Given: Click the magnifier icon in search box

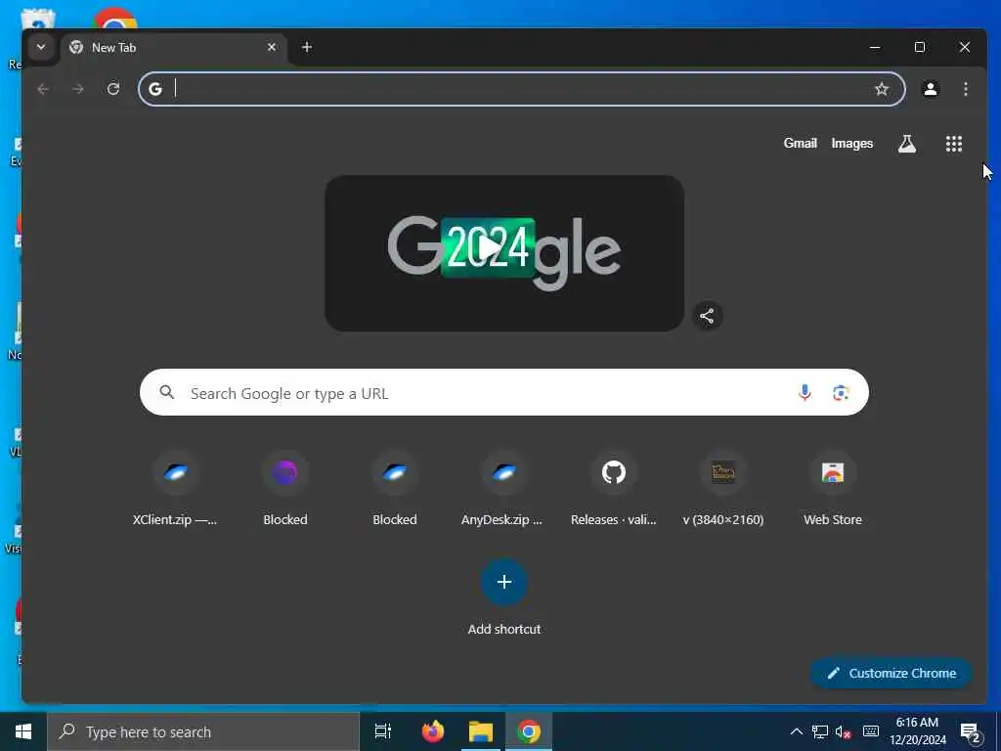Looking at the screenshot, I should (x=166, y=392).
